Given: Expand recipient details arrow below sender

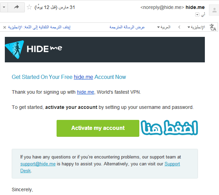Looking at the screenshot, I should pos(197,14).
